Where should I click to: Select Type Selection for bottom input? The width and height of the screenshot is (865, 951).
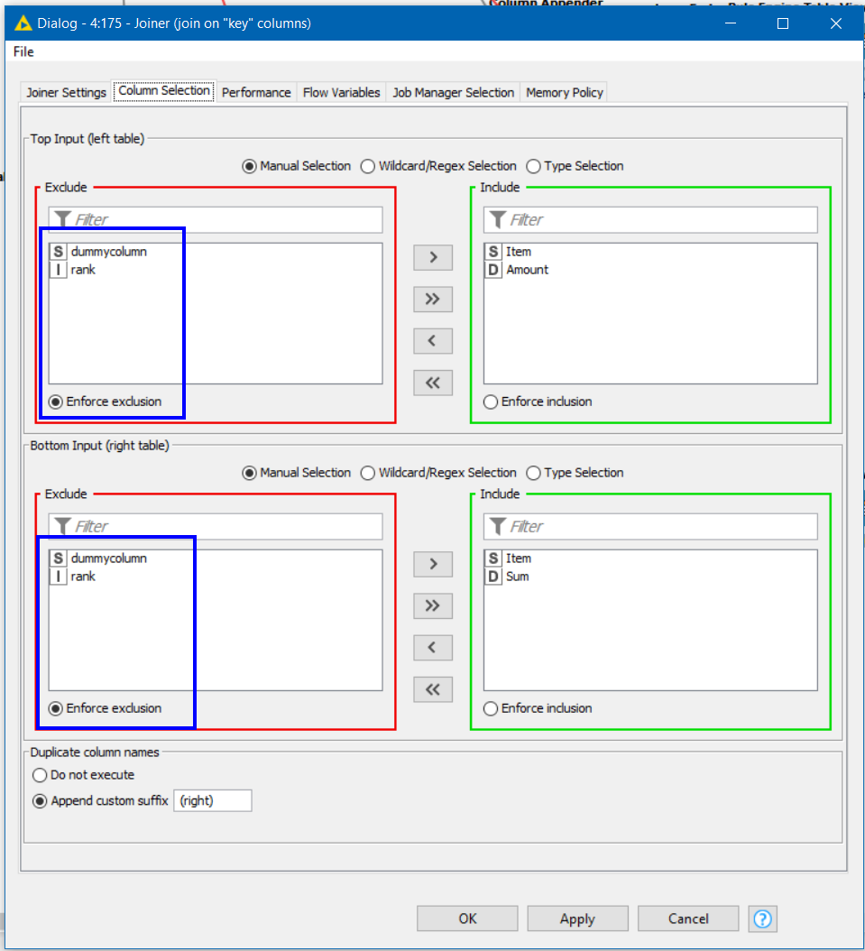[534, 473]
